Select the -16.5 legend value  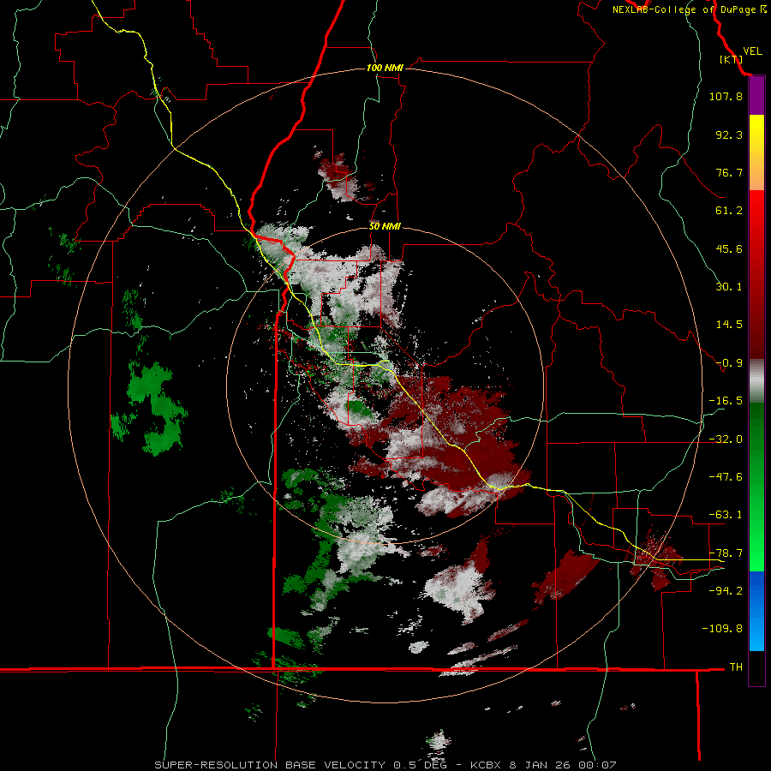pos(726,401)
